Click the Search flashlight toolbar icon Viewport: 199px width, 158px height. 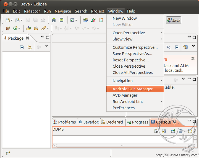pos(44,28)
